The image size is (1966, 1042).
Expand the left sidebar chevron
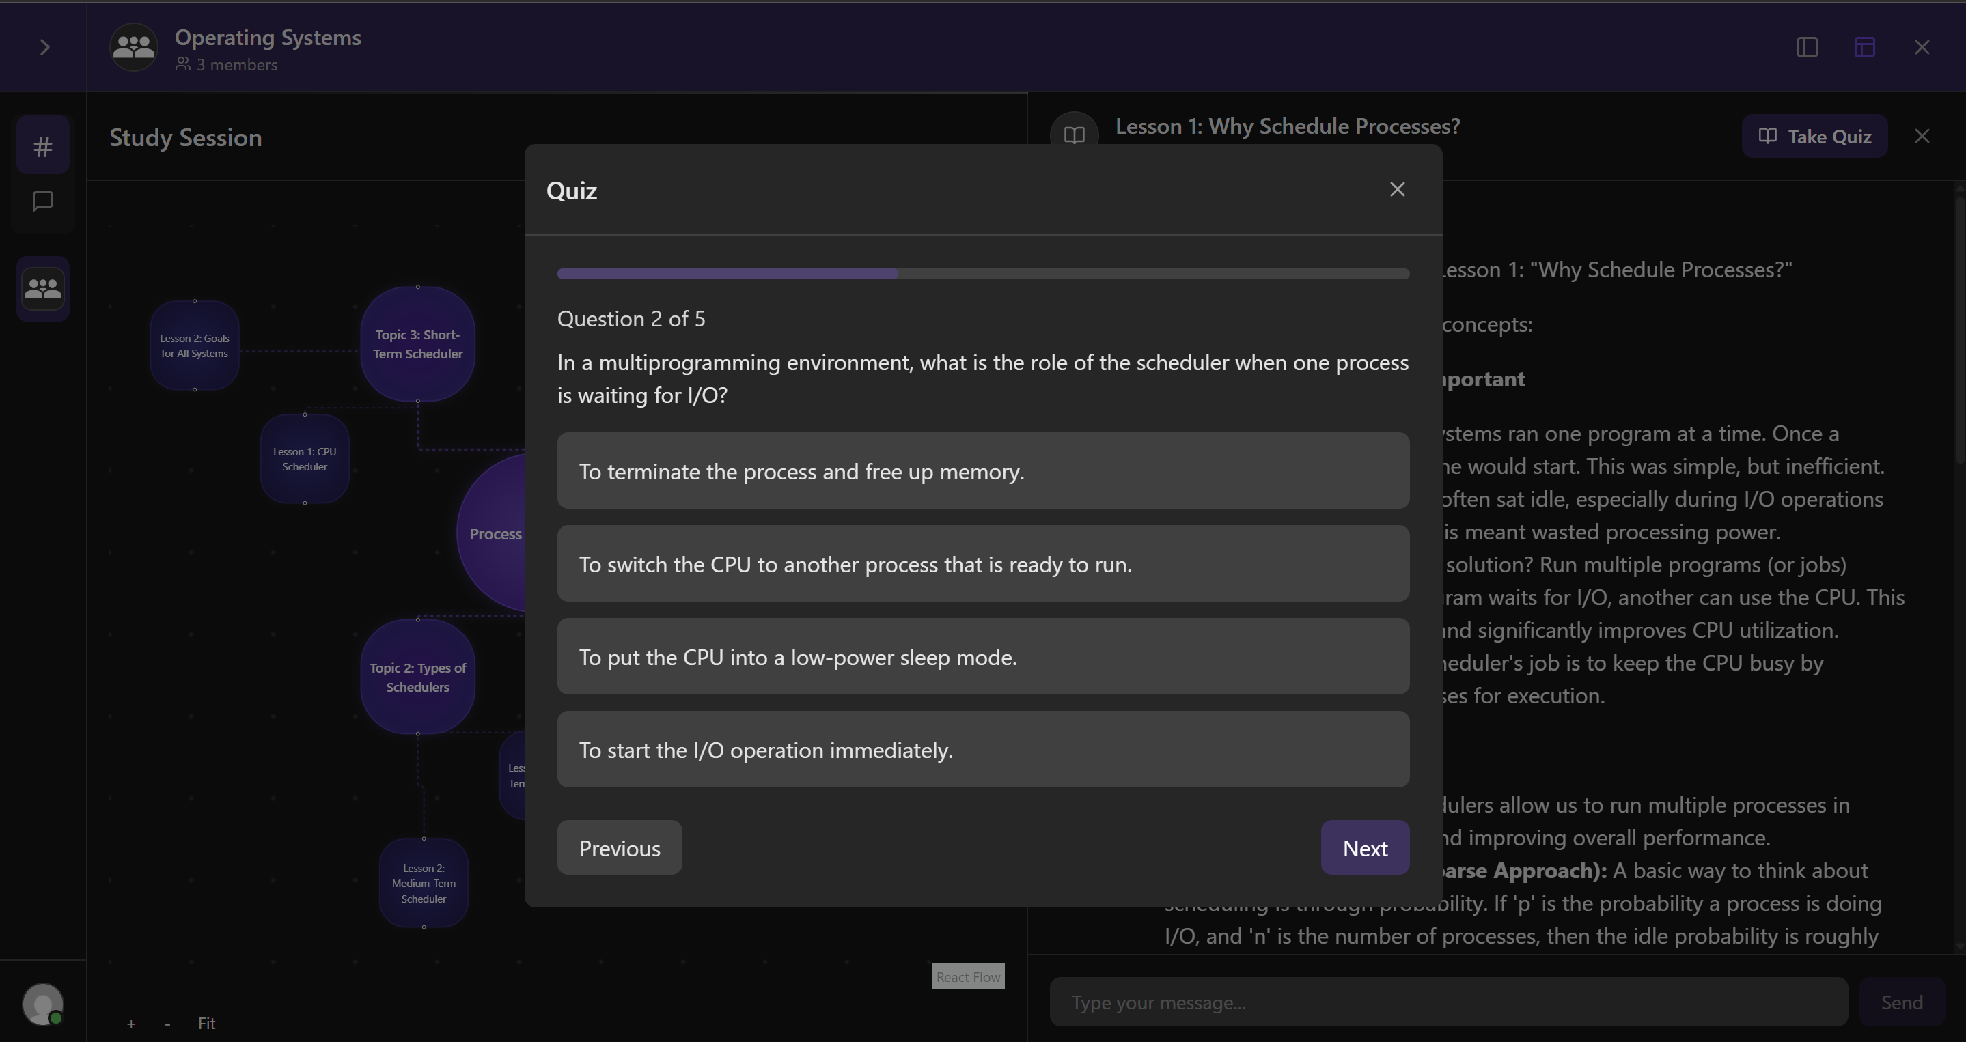(44, 47)
